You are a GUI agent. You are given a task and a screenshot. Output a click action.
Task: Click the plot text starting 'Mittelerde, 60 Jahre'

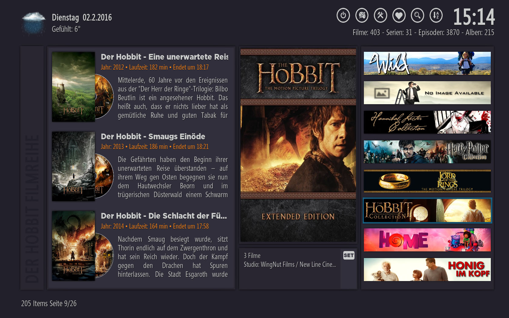pos(173,98)
